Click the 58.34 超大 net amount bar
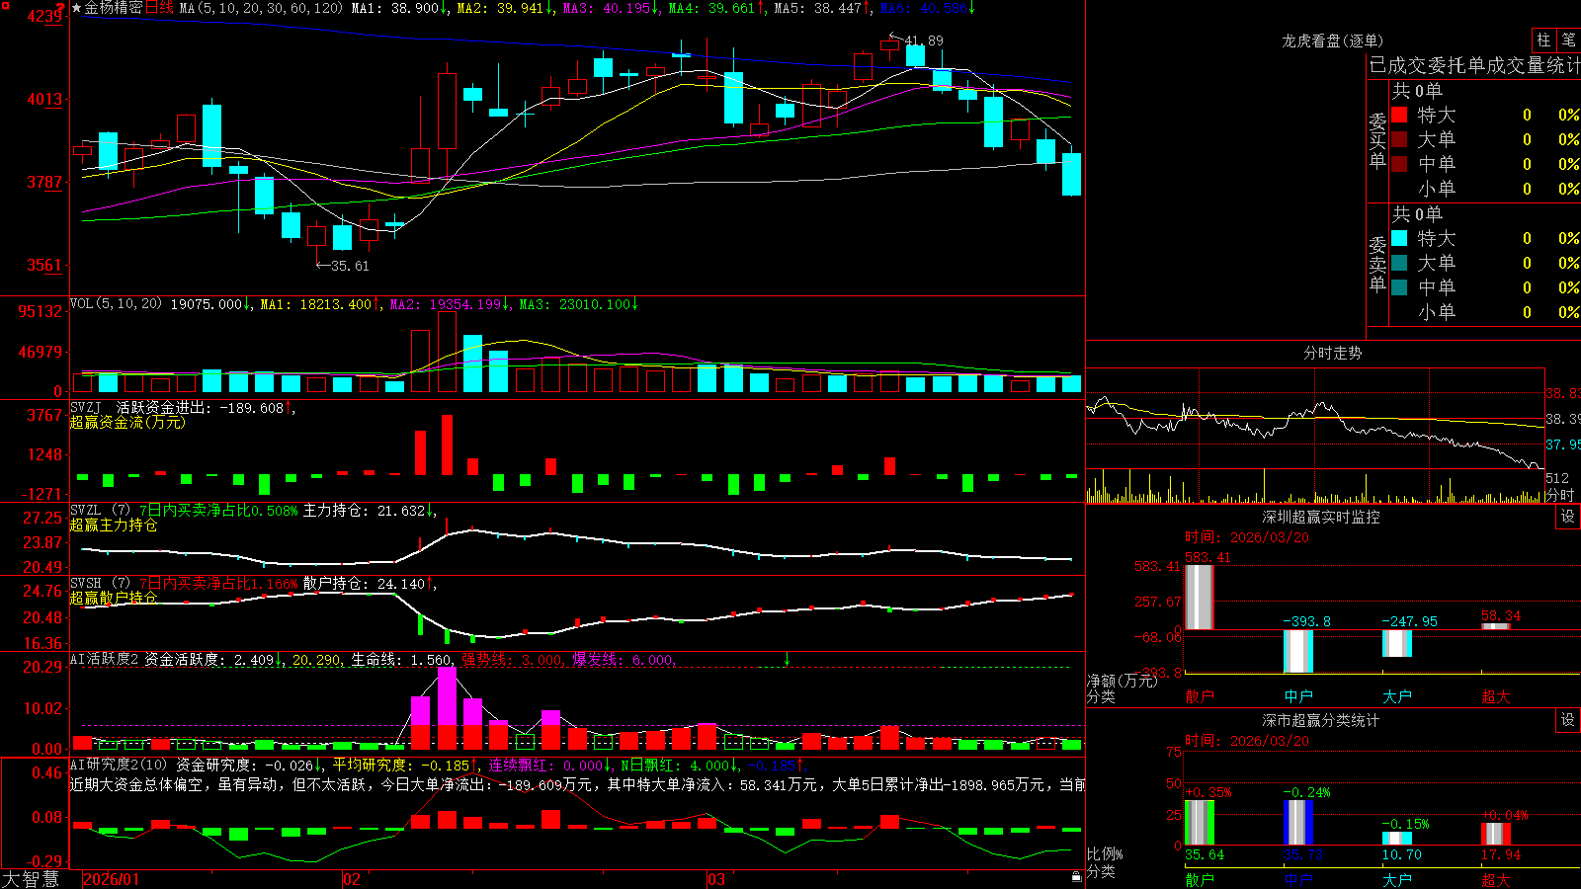Image resolution: width=1581 pixels, height=889 pixels. [x=1496, y=626]
